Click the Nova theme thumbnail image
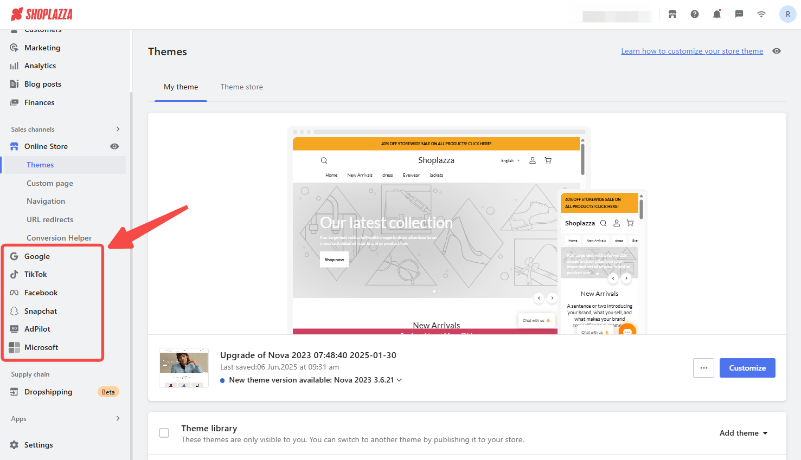The image size is (801, 460). [184, 368]
